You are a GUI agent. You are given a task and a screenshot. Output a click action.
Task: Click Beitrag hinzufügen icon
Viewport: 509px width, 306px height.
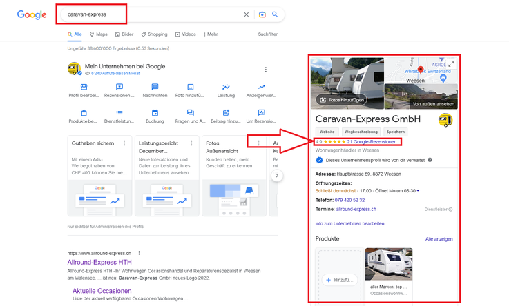[x=226, y=113]
